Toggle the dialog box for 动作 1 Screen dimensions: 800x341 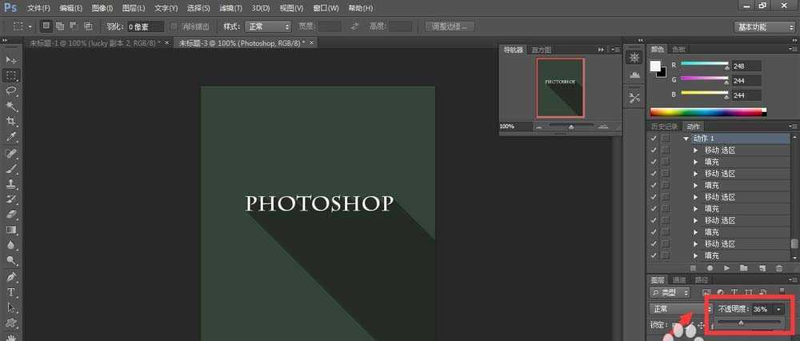point(666,138)
